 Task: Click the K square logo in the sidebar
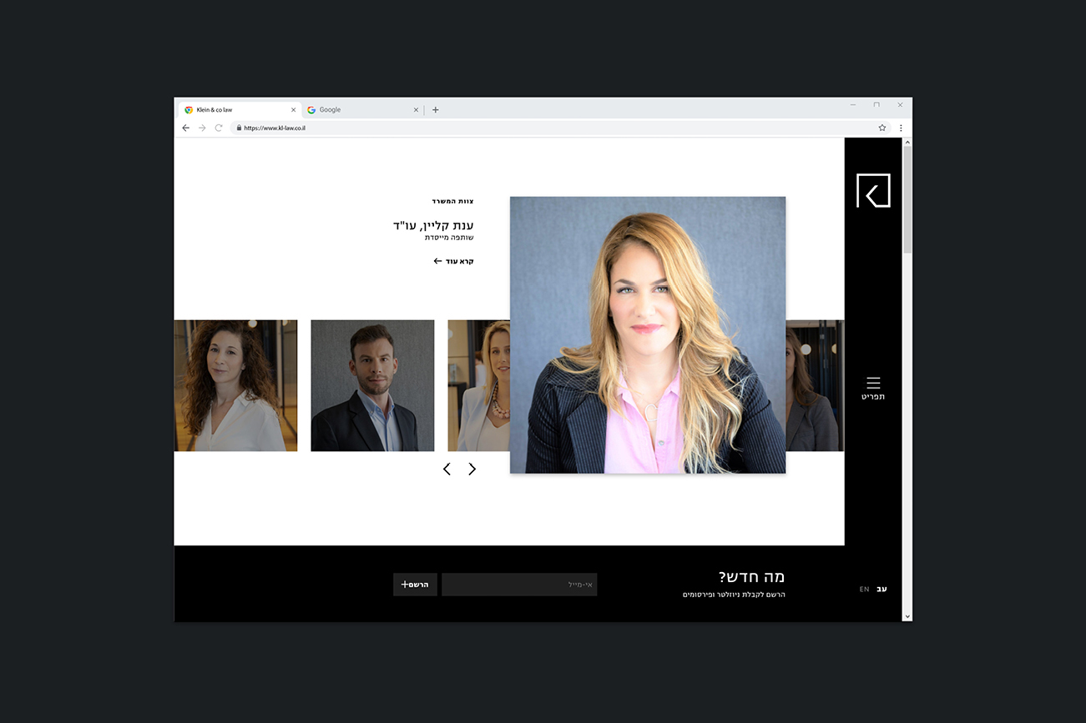pos(873,190)
